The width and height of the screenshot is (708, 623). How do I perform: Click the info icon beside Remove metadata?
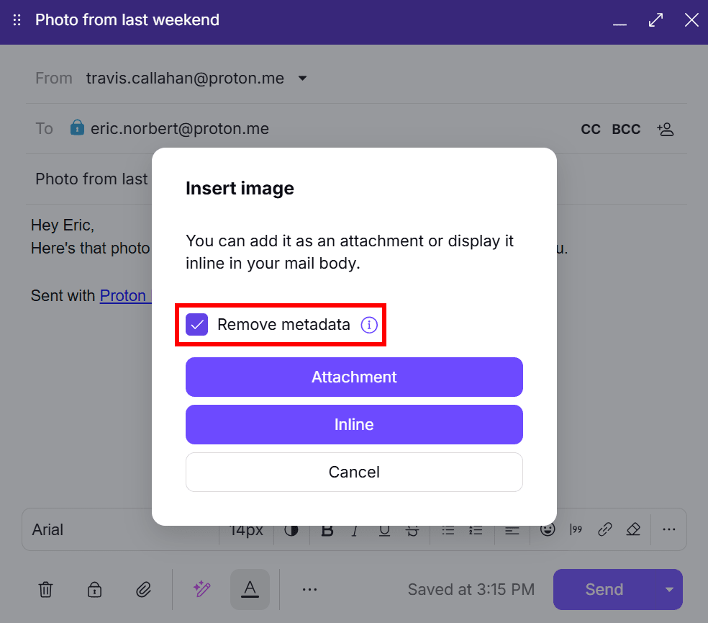click(x=369, y=325)
